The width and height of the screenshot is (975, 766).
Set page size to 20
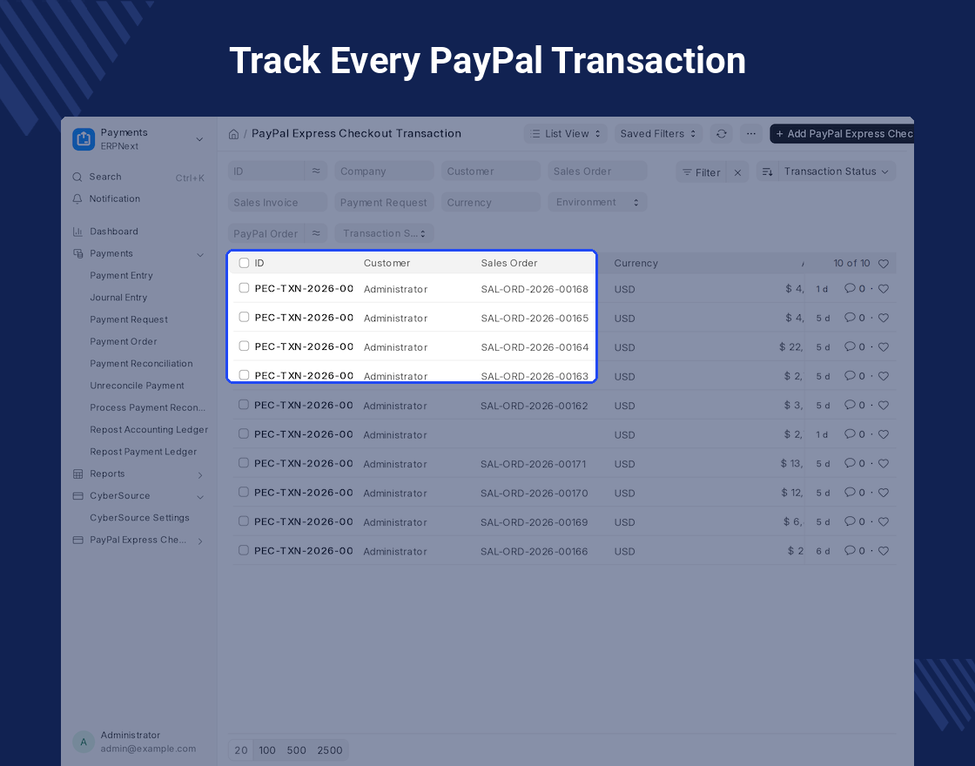coord(241,750)
